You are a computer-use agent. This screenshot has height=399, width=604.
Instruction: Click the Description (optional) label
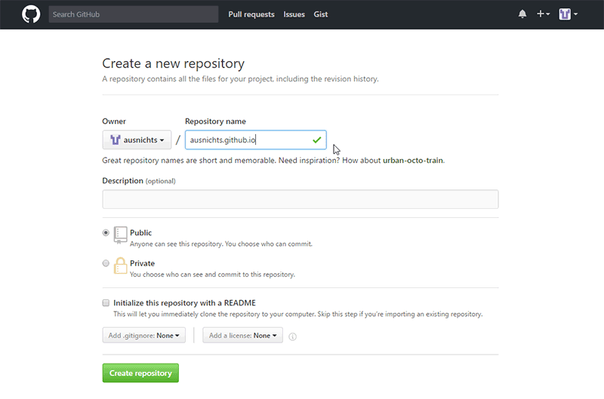(x=139, y=181)
